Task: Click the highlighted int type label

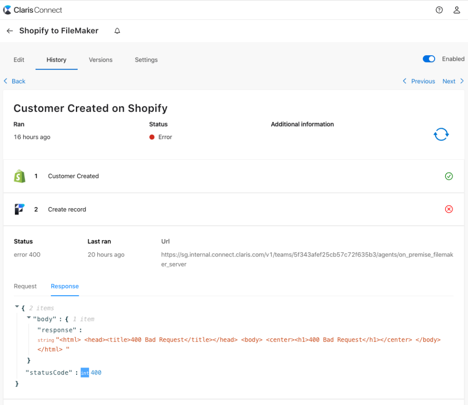Action: [x=85, y=373]
